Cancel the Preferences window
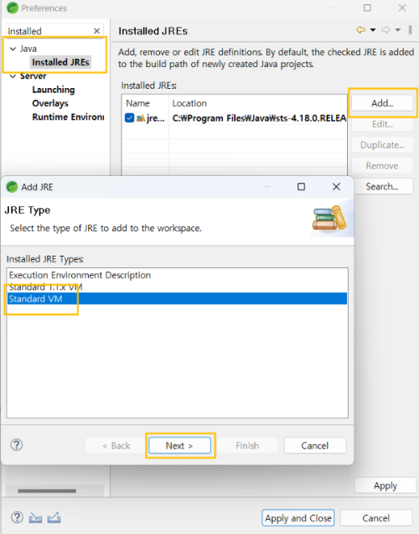This screenshot has height=534, width=419. (x=376, y=518)
